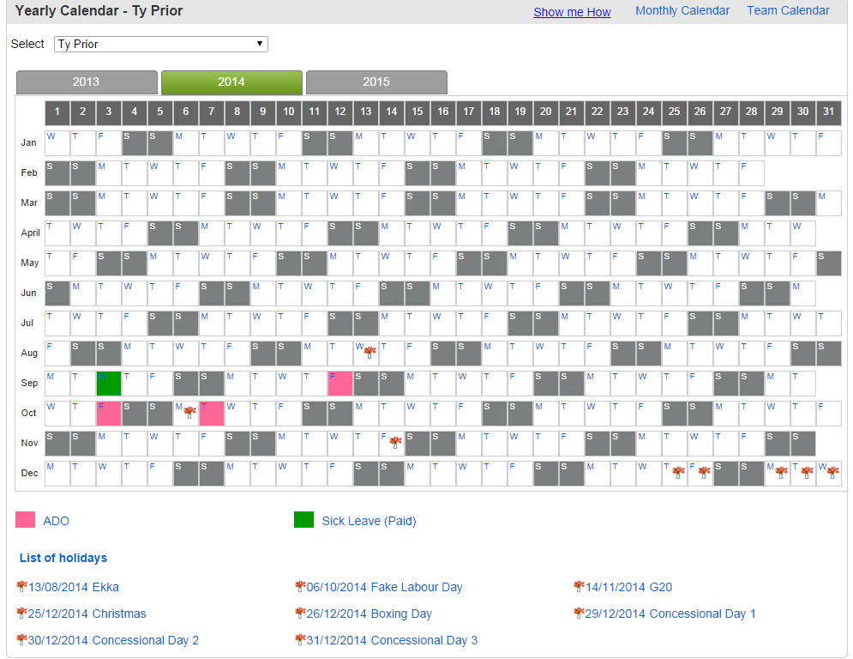Select the Mar 31 Monday cell

coord(829,203)
